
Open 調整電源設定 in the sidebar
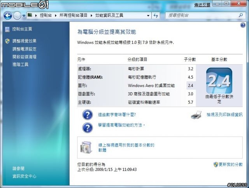pyautogui.click(x=24, y=49)
